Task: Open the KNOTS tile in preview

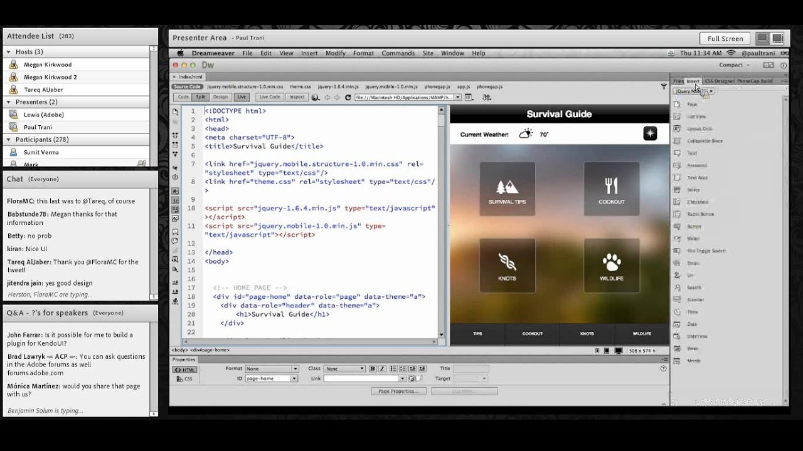Action: click(x=507, y=265)
